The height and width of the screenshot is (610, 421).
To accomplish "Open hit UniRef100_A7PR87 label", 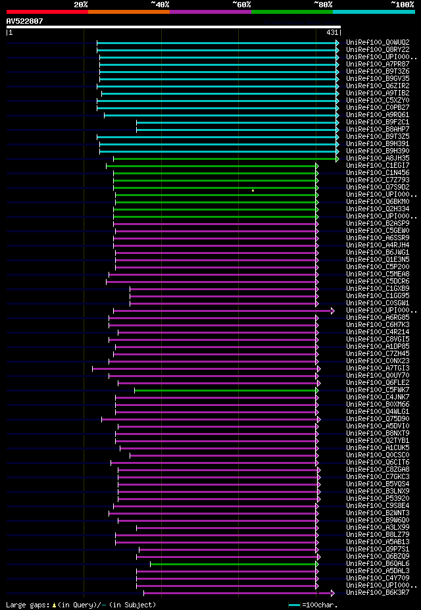I will point(378,64).
